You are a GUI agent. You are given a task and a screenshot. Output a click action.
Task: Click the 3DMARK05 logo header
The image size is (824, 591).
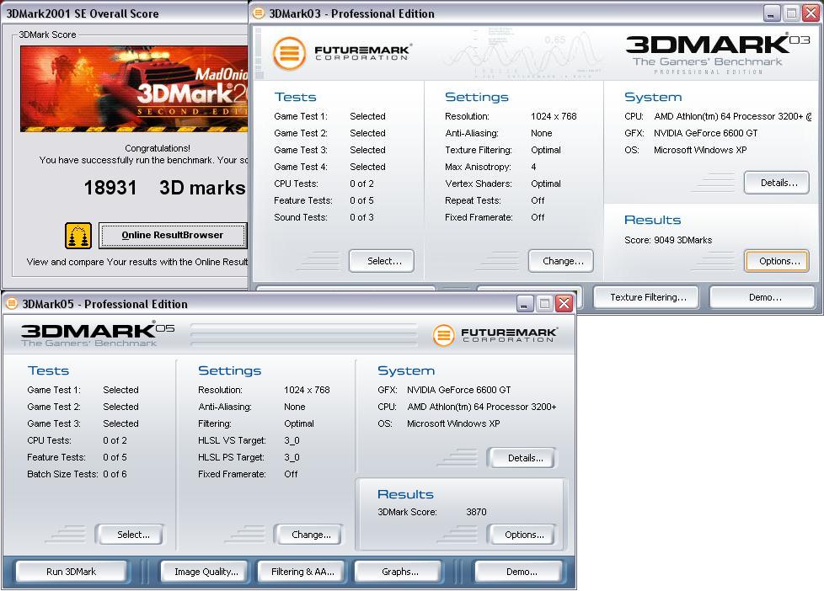97,334
